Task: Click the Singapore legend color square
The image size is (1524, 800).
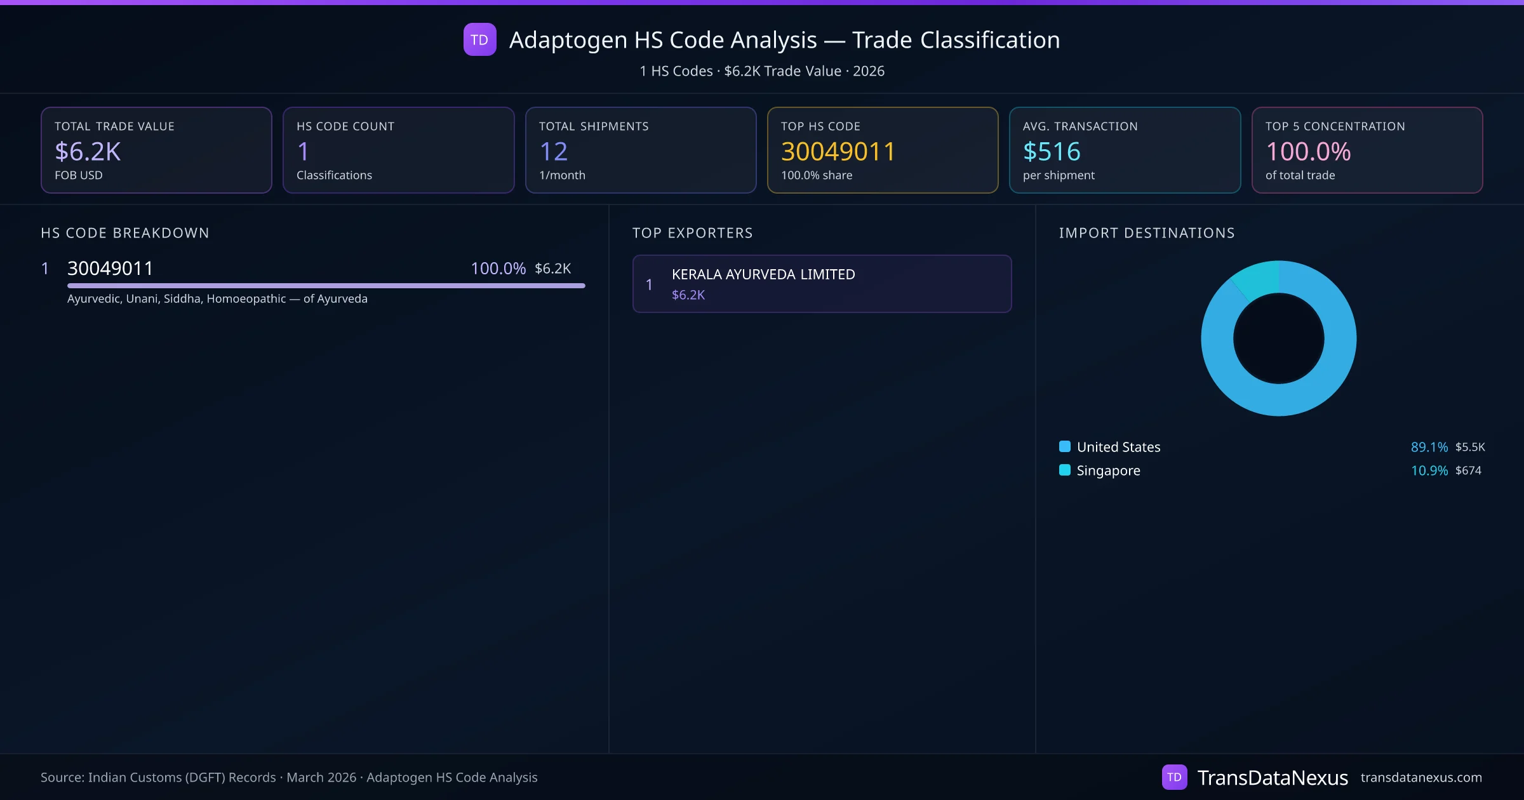Action: click(1065, 470)
